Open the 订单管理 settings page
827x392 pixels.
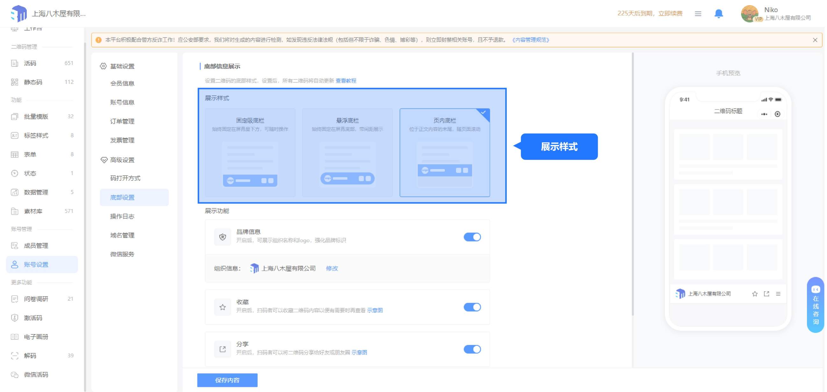point(122,121)
